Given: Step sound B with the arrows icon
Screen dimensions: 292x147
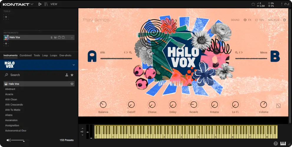Looking at the screenshot, I should [241, 53].
